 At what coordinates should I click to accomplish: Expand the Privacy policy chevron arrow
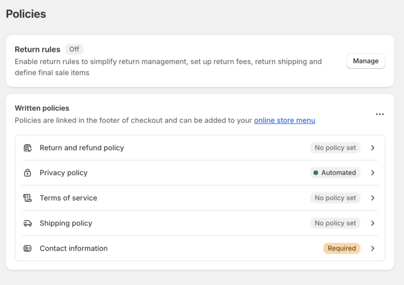(373, 173)
